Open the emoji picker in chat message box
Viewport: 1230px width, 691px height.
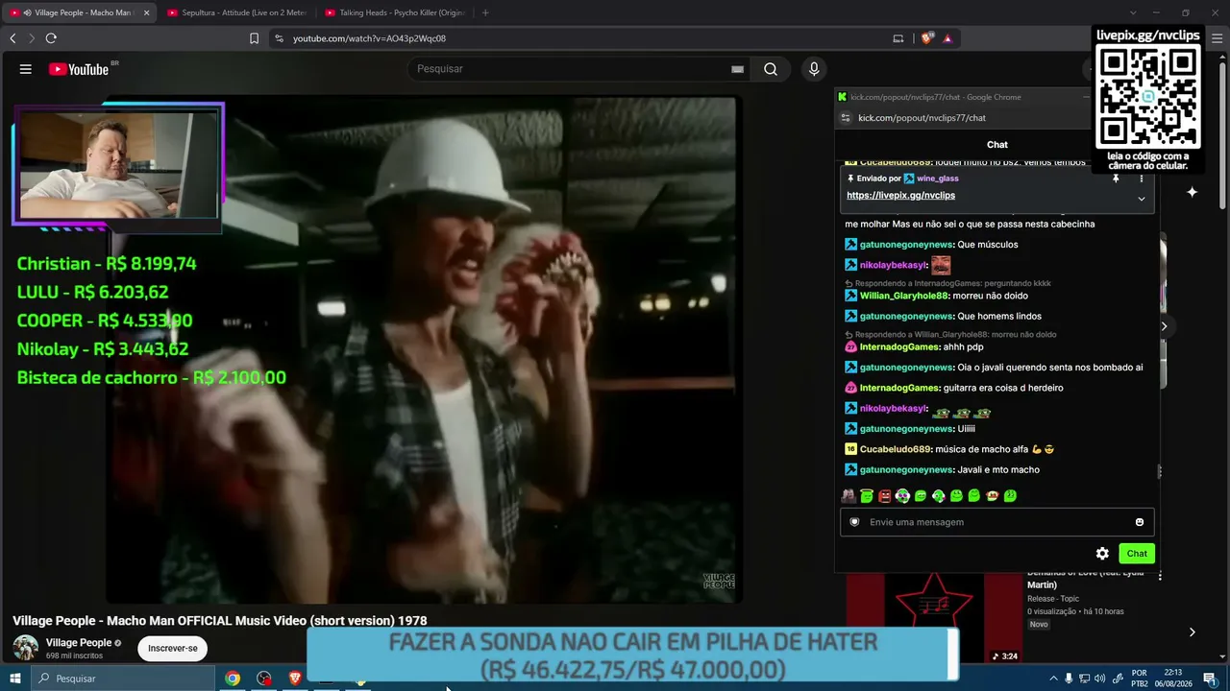pyautogui.click(x=1140, y=522)
